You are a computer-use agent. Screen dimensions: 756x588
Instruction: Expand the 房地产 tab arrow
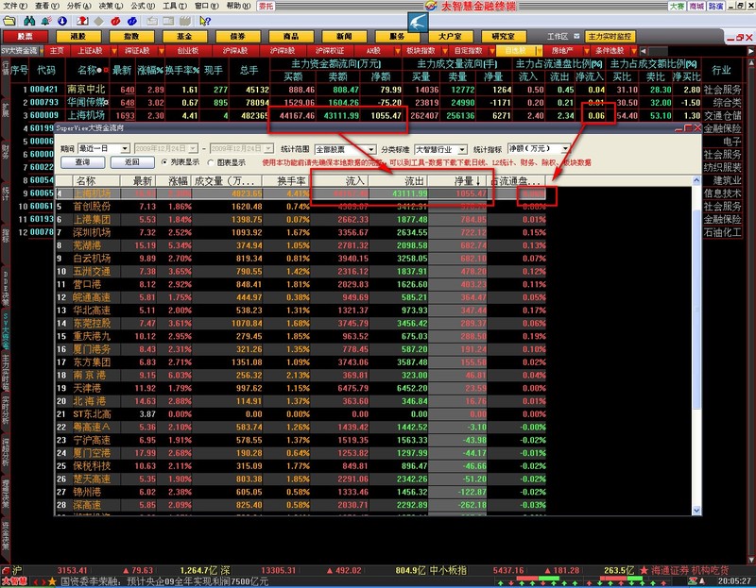586,51
